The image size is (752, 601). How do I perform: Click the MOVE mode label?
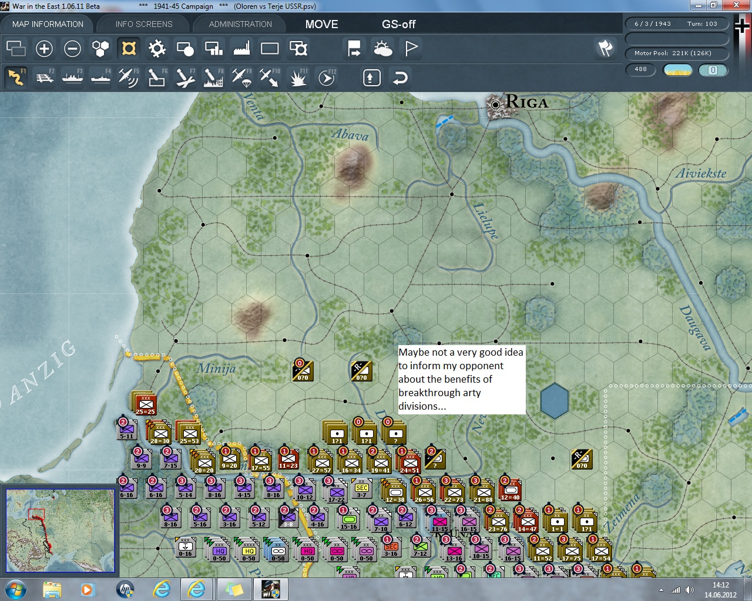click(321, 24)
